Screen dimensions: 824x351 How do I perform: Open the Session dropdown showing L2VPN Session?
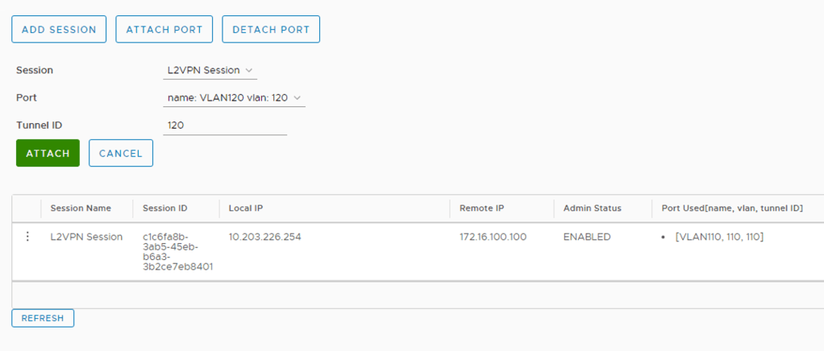[x=210, y=70]
